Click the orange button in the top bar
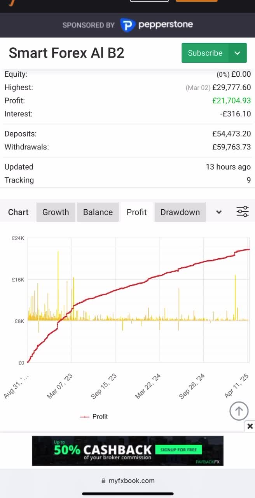This screenshot has height=498, width=255. click(x=196, y=1)
